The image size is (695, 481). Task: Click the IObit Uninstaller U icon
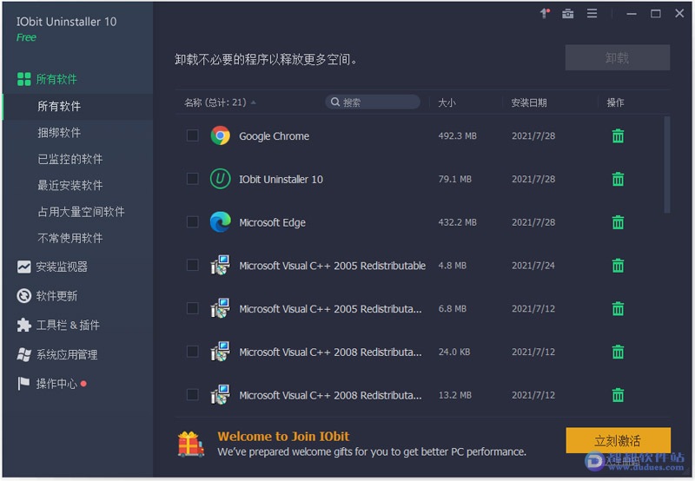coord(221,179)
